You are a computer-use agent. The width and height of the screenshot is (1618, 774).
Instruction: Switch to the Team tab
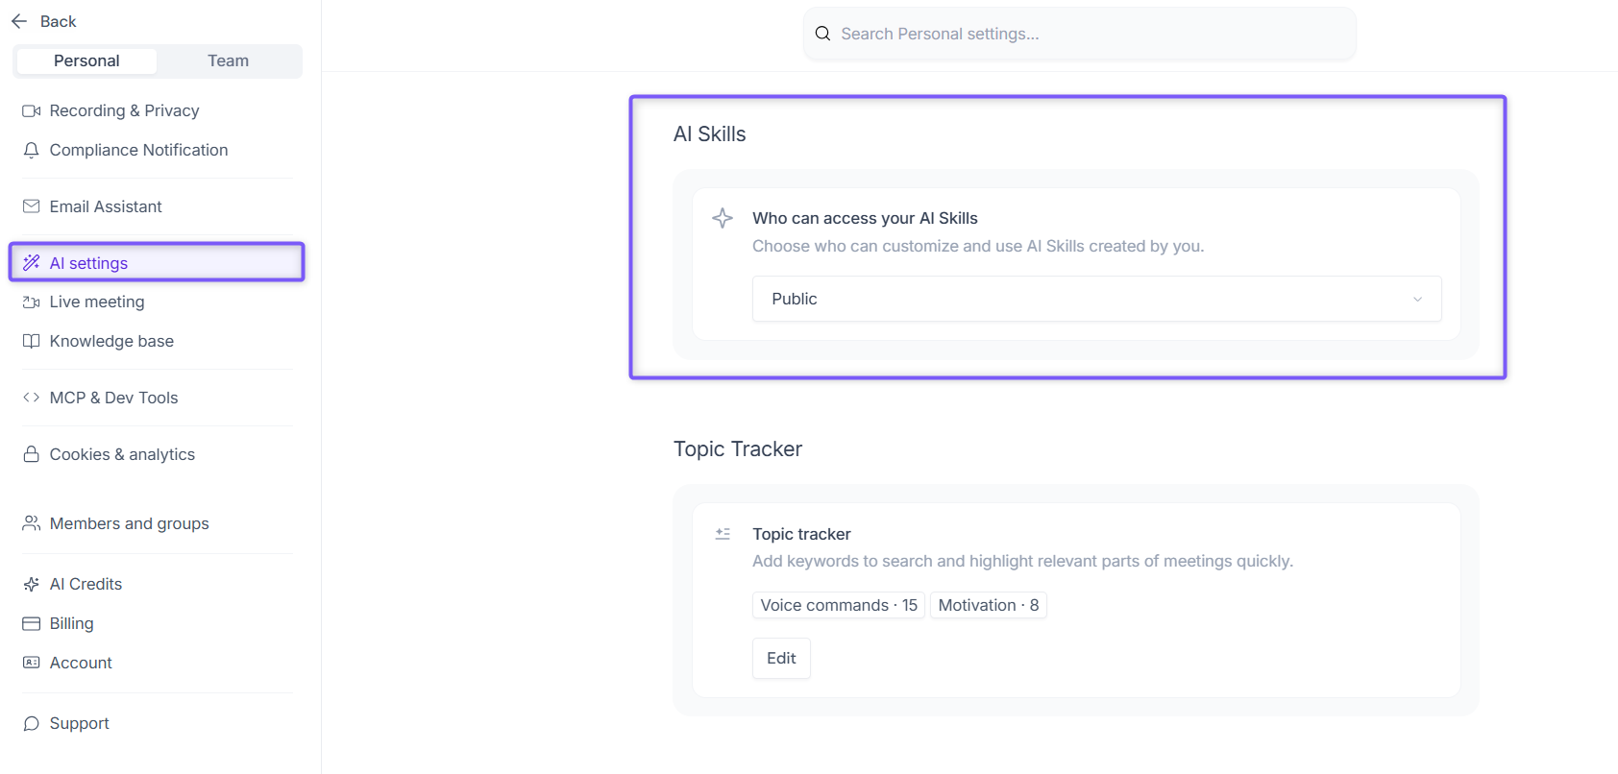tap(229, 60)
